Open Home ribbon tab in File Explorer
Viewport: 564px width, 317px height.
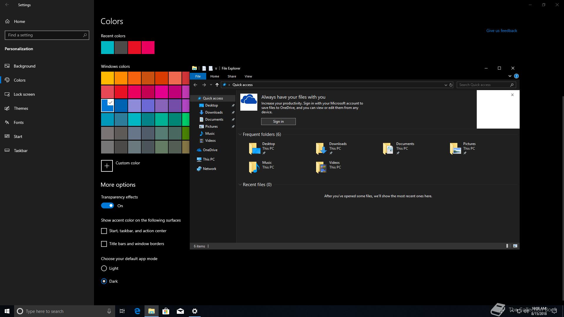[x=215, y=76]
